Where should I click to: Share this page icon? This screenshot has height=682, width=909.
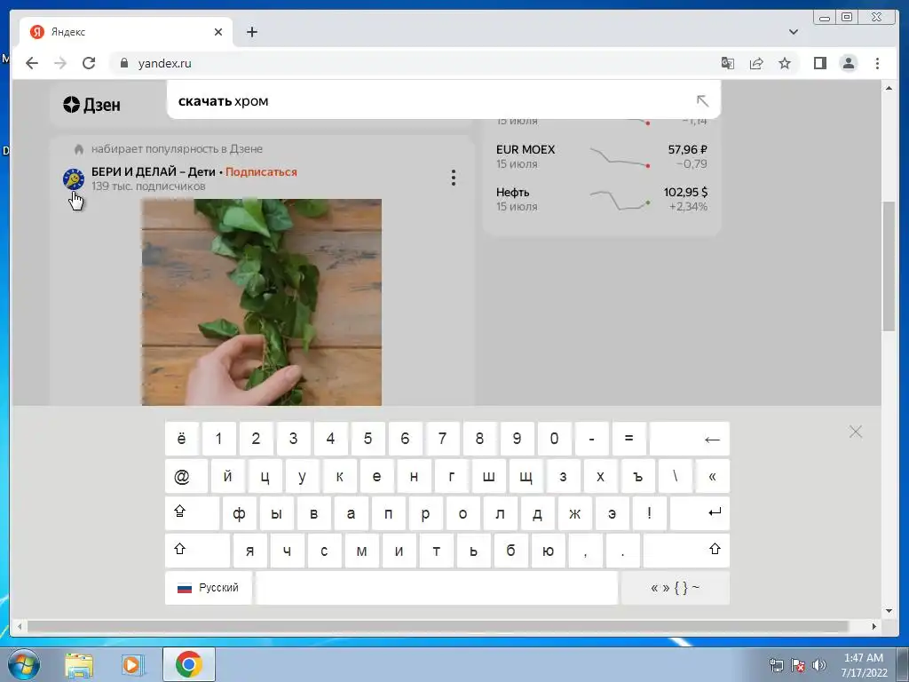coord(756,63)
